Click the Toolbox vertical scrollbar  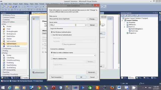tap(28, 45)
